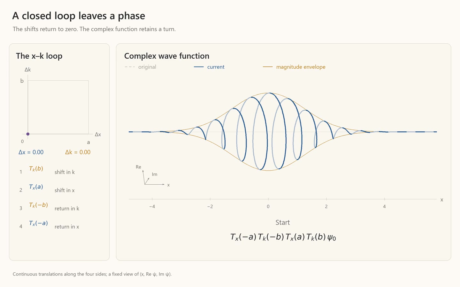Click the x-axis tick labeled −4

tap(152, 206)
